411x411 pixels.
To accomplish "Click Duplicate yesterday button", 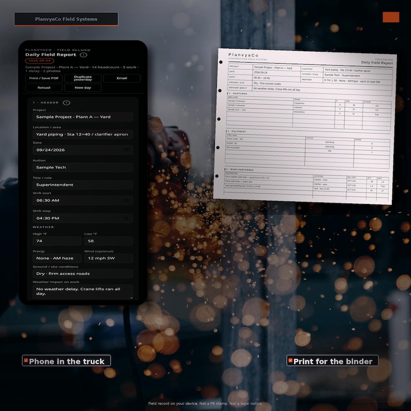I will click(x=83, y=78).
